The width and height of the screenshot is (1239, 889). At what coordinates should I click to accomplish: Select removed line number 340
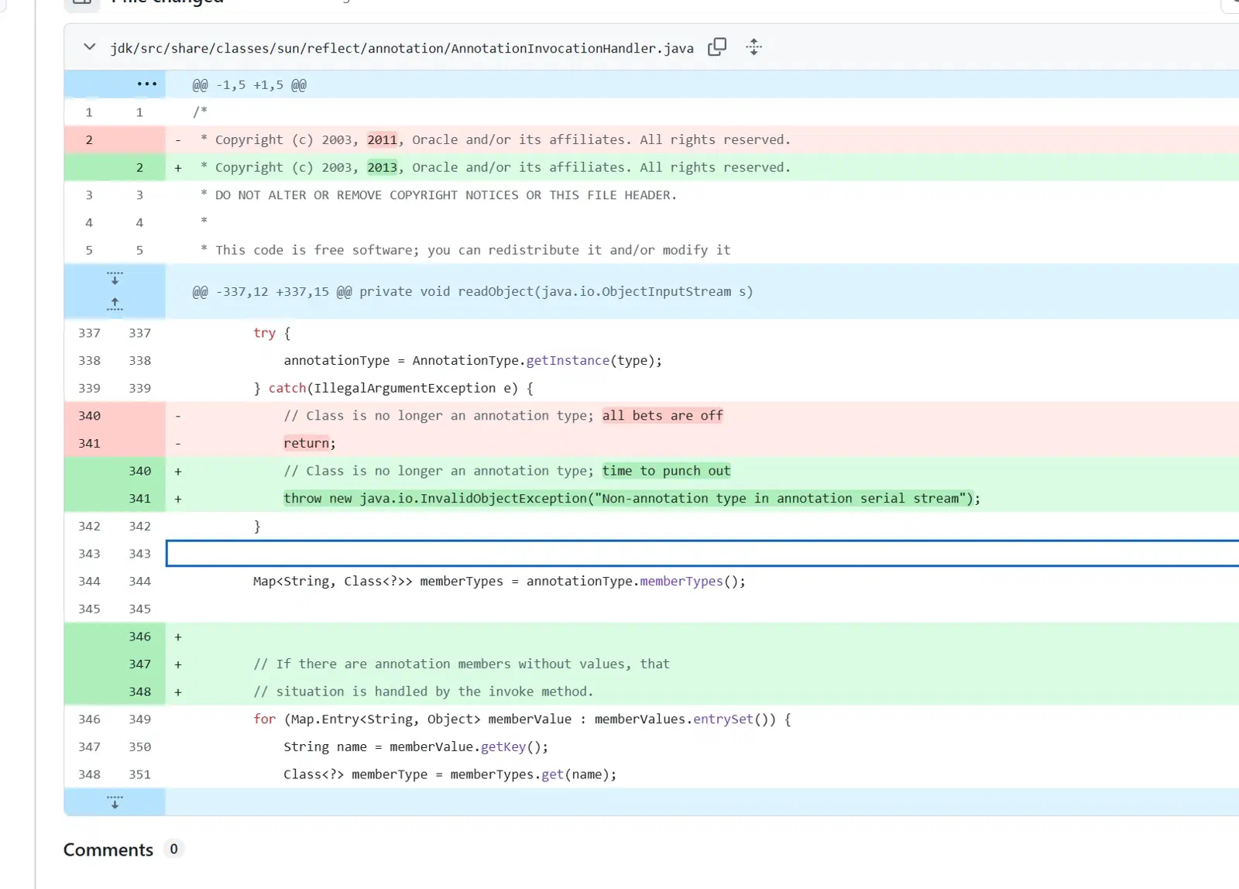pos(89,416)
